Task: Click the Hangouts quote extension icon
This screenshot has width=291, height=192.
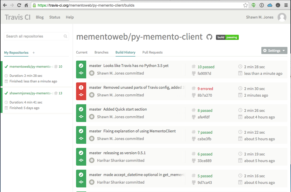Action: pos(253,5)
